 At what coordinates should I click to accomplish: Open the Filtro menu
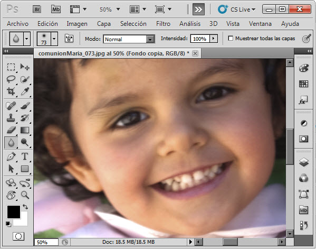[163, 24]
